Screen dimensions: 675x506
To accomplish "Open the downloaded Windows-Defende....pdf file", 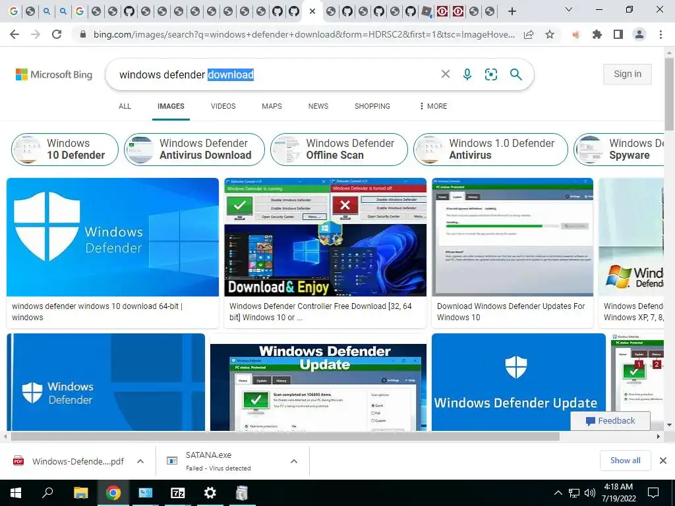I will point(69,461).
